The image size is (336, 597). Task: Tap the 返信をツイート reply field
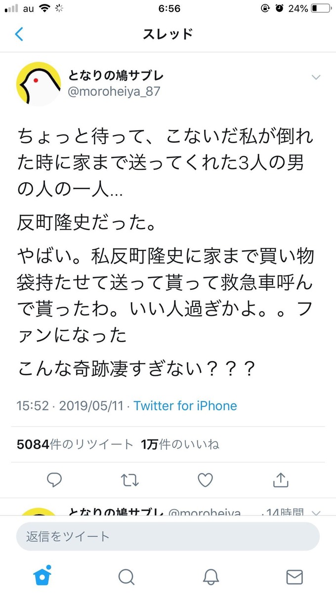point(168,536)
